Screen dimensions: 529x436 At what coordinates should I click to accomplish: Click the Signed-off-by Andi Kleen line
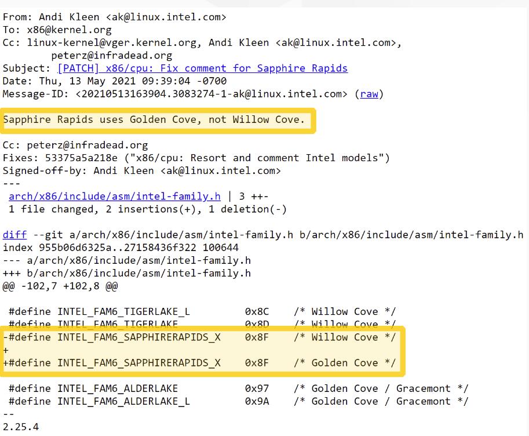142,171
